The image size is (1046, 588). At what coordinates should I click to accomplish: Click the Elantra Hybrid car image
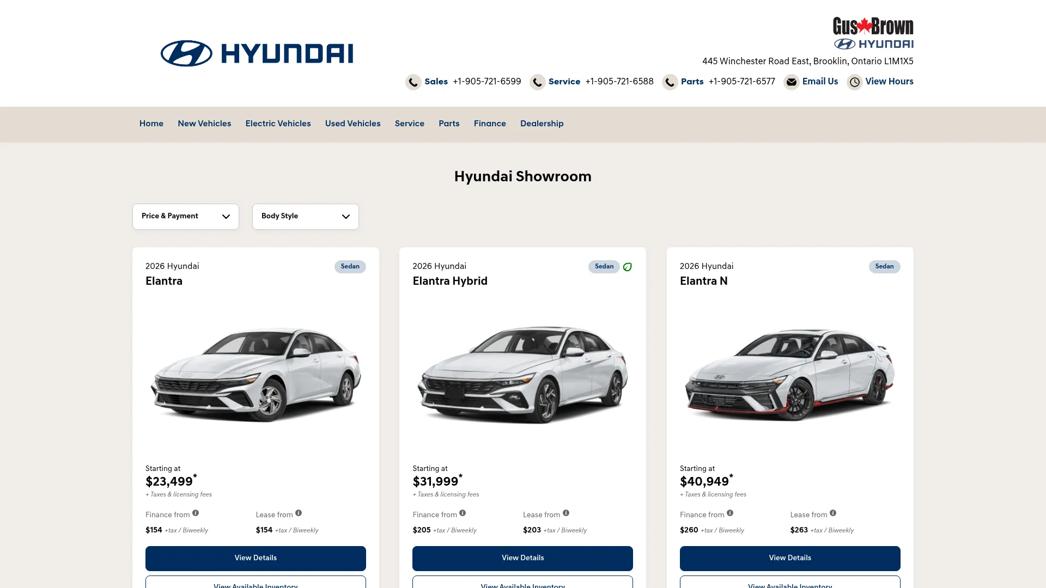point(522,375)
